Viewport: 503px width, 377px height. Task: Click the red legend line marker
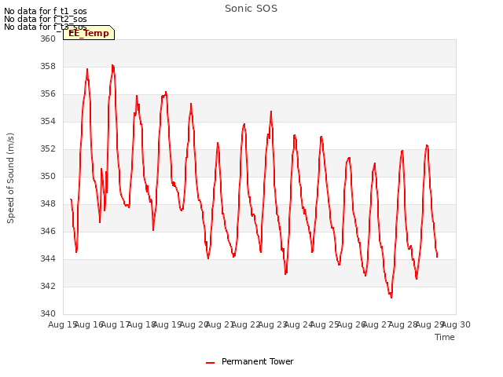(210, 363)
